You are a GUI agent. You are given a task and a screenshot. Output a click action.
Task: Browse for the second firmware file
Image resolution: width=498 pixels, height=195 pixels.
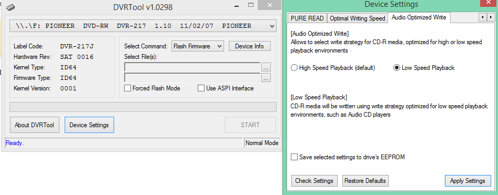pos(266,77)
